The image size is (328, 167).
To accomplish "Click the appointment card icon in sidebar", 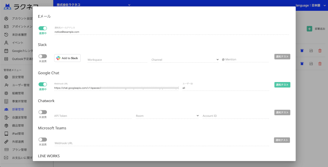I will 6,27.
